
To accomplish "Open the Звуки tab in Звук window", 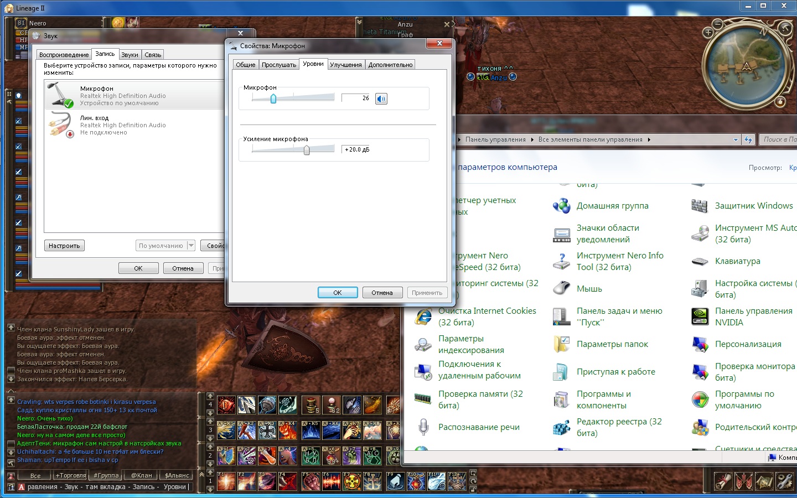I will point(130,55).
